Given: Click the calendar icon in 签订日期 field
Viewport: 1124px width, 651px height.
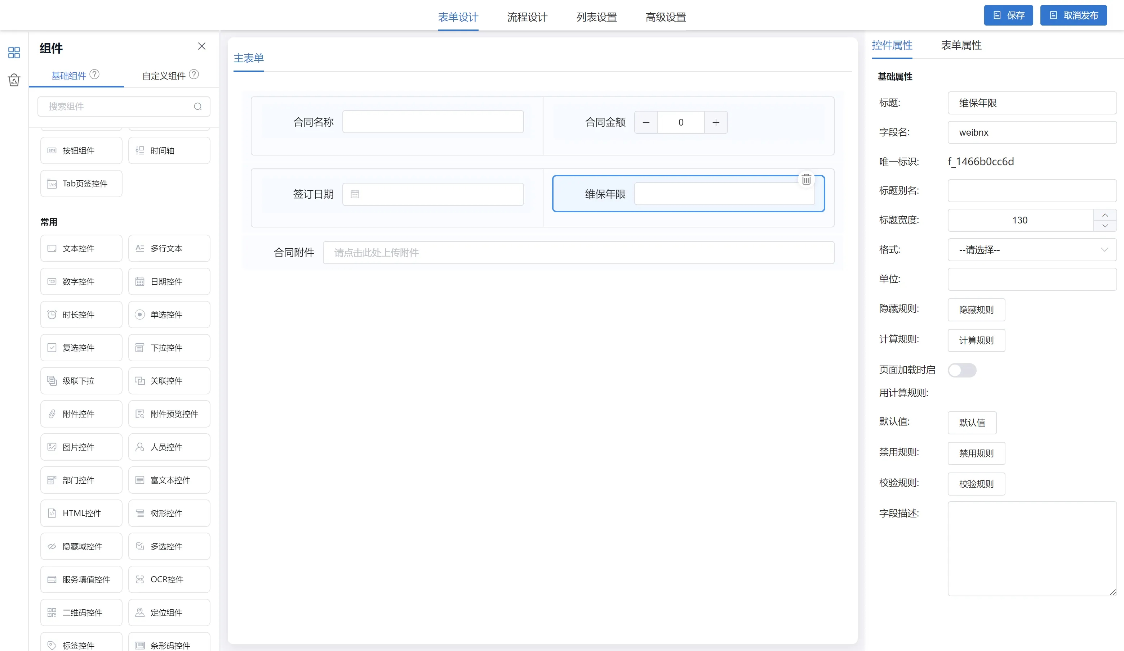Looking at the screenshot, I should click(x=355, y=194).
